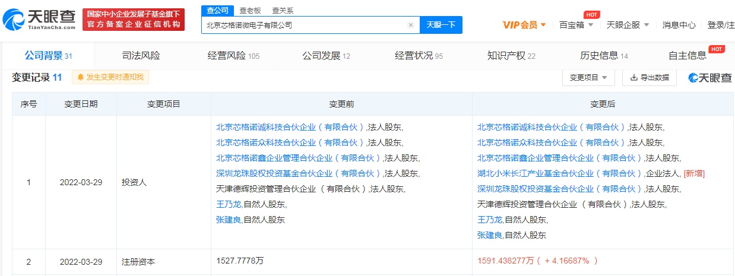Open the 司法风险 tab
Image resolution: width=735 pixels, height=276 pixels.
141,56
